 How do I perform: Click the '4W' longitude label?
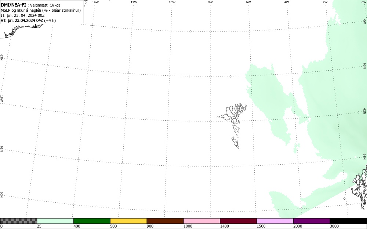point(287,2)
